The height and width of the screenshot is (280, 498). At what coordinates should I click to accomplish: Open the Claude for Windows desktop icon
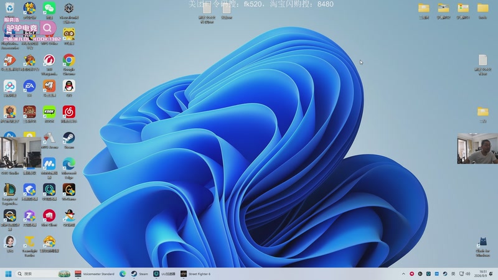[483, 242]
